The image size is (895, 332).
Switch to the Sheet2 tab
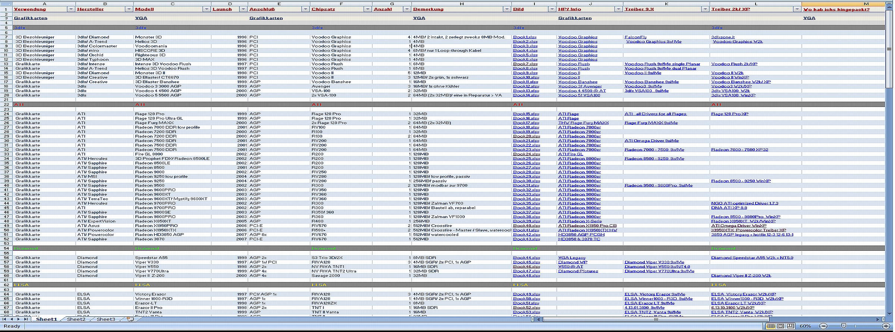coord(76,319)
